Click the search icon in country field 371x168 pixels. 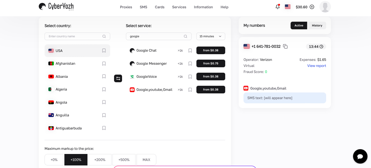tap(104, 36)
